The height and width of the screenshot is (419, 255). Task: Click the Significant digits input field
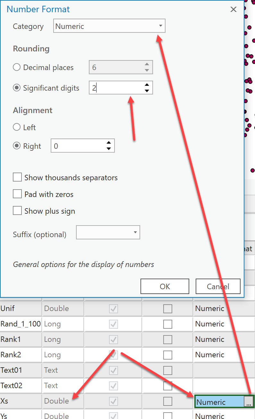click(x=115, y=88)
